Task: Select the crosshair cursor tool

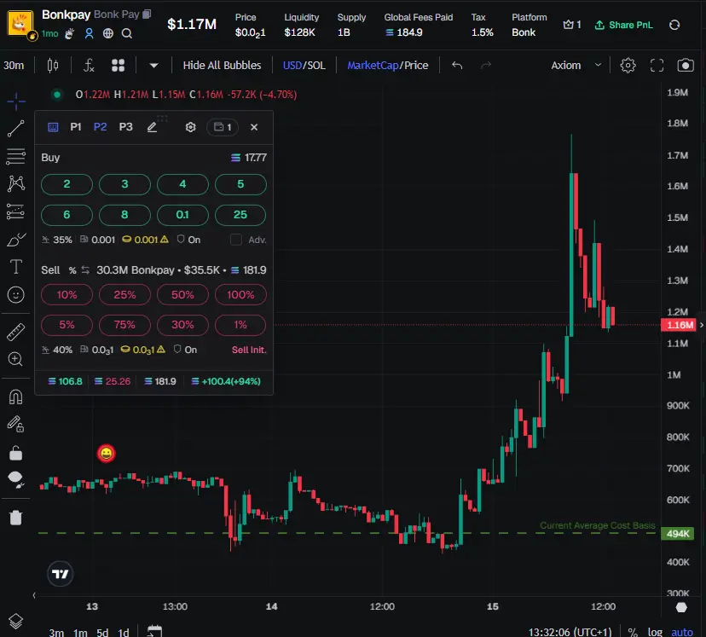Action: [x=15, y=101]
